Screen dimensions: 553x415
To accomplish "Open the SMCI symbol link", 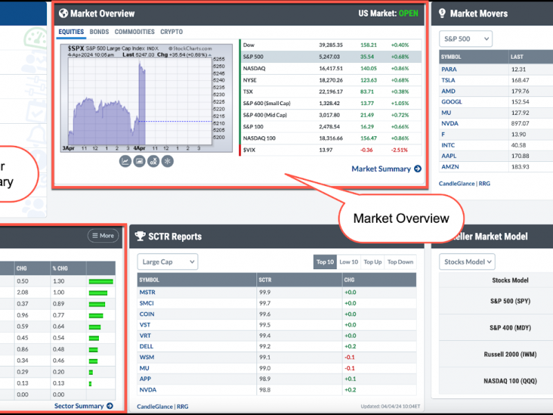I will [x=147, y=303].
